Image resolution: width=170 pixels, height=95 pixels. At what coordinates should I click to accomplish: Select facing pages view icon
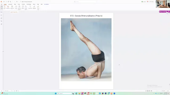click(150, 91)
